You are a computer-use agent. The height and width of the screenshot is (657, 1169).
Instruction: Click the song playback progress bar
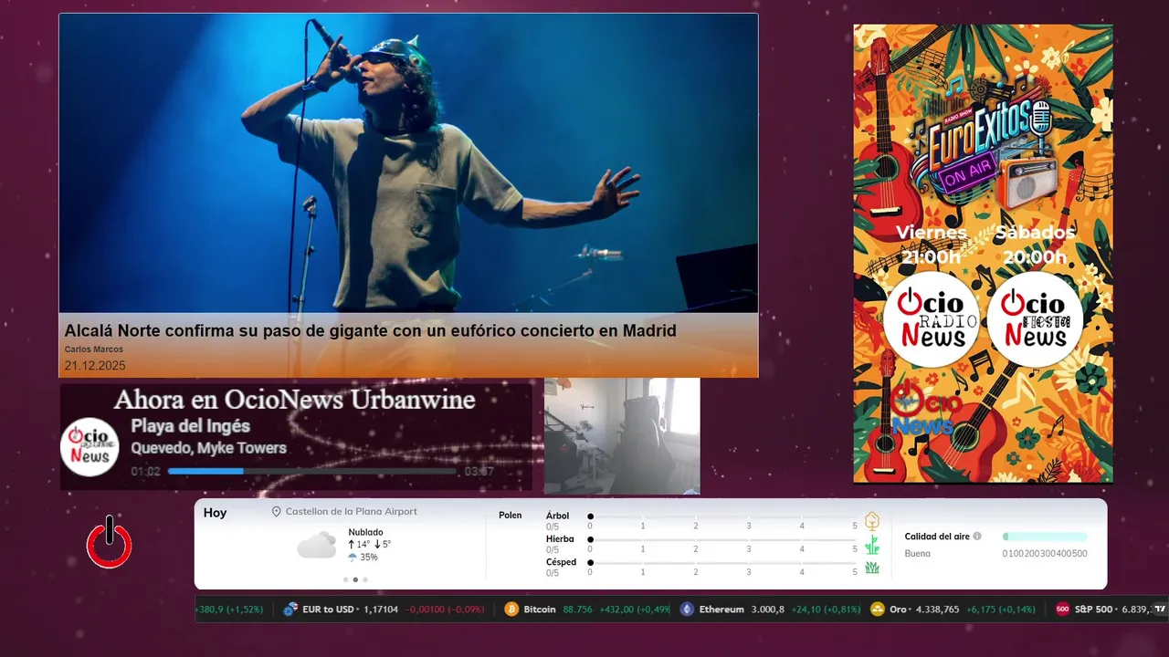tap(312, 472)
